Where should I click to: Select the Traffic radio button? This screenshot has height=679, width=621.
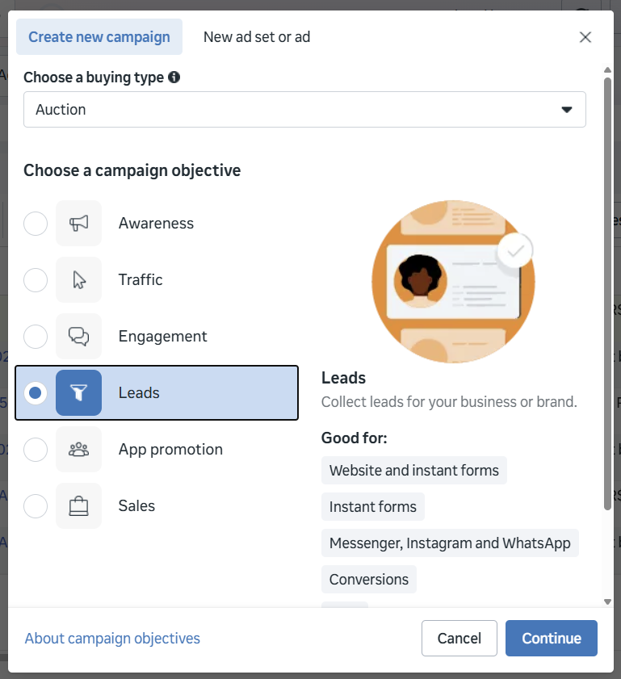[x=36, y=280]
